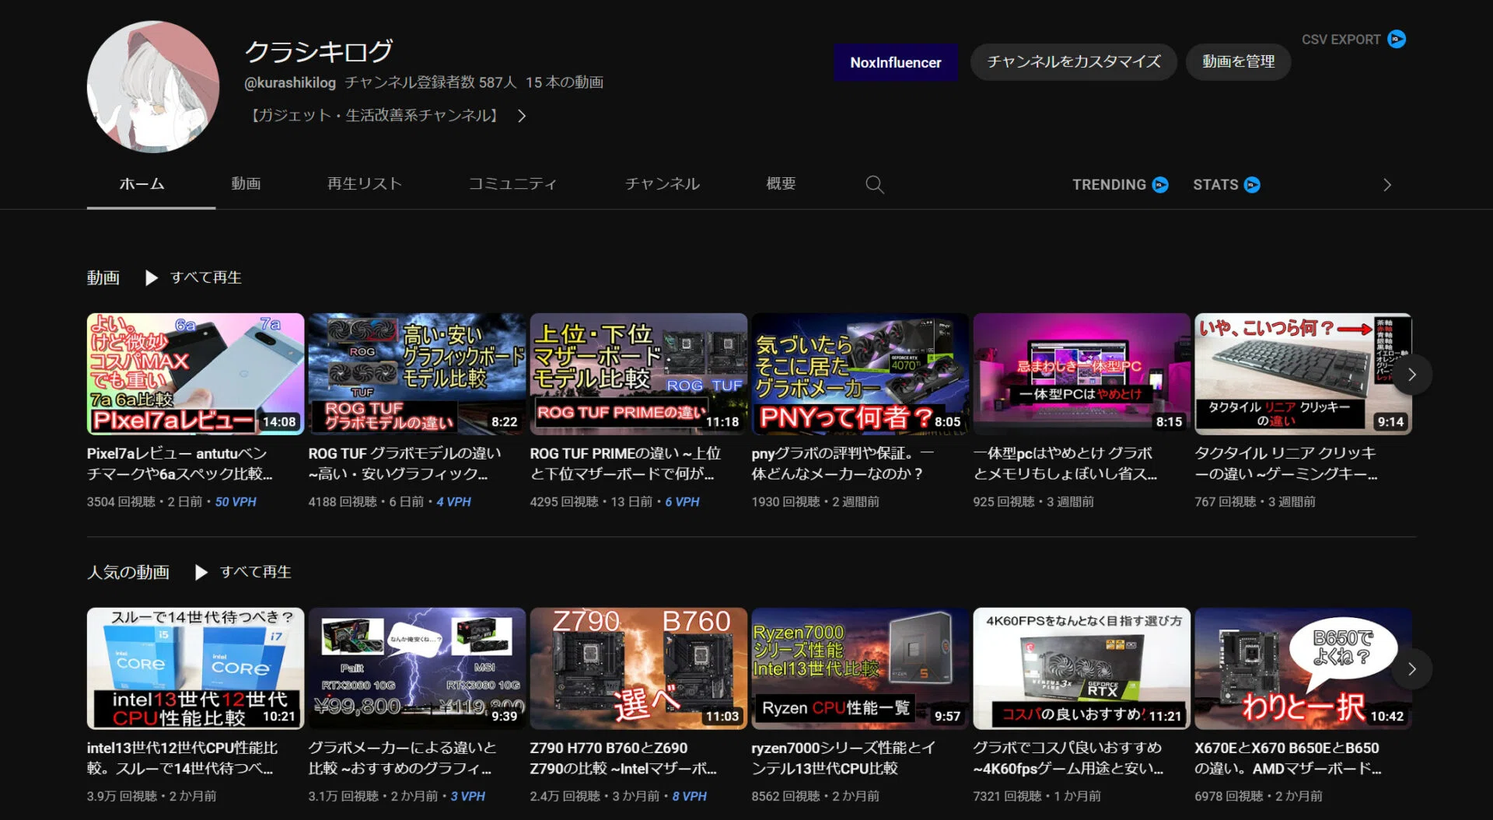Click the title ryzen7000シリーズ性能とインテル13世代

(x=843, y=758)
